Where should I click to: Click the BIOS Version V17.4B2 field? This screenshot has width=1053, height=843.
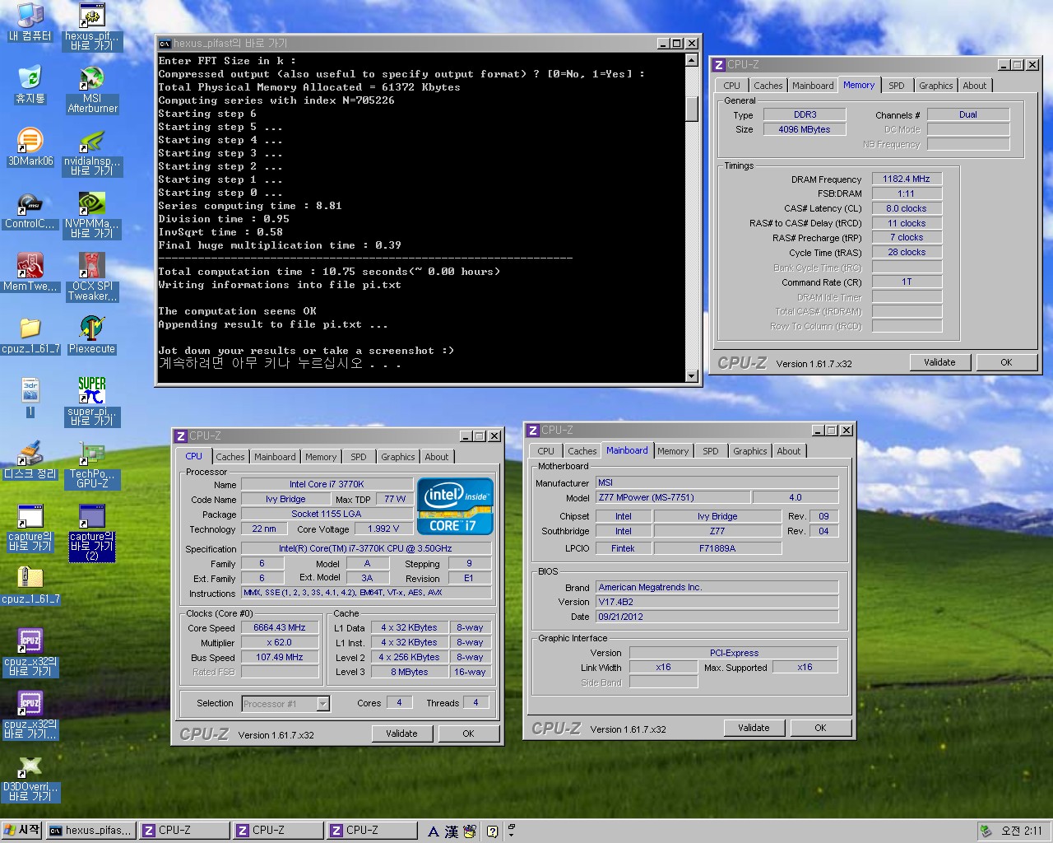[717, 602]
